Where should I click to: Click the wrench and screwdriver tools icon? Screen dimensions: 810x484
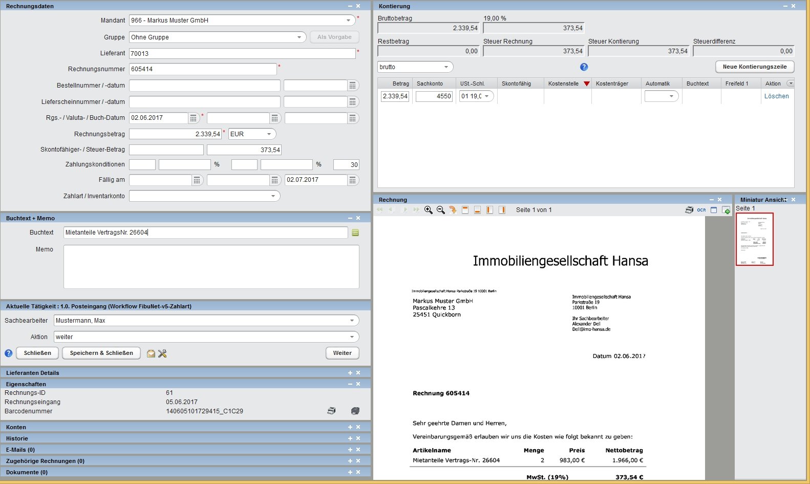click(162, 353)
